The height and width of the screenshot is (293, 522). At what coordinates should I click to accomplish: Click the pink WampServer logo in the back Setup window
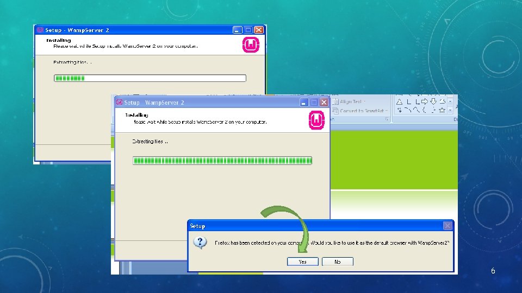pyautogui.click(x=251, y=45)
